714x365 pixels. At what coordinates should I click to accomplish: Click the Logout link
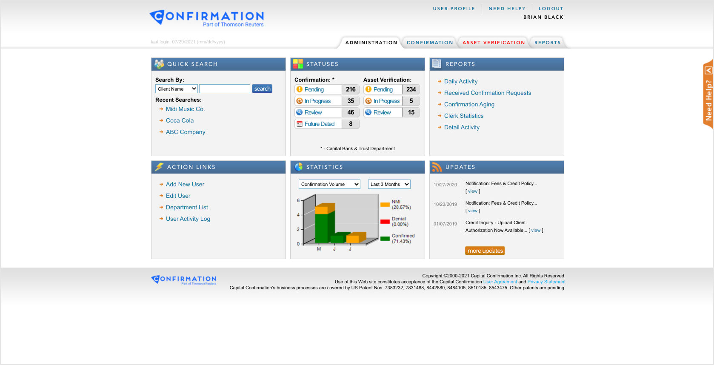(x=551, y=9)
